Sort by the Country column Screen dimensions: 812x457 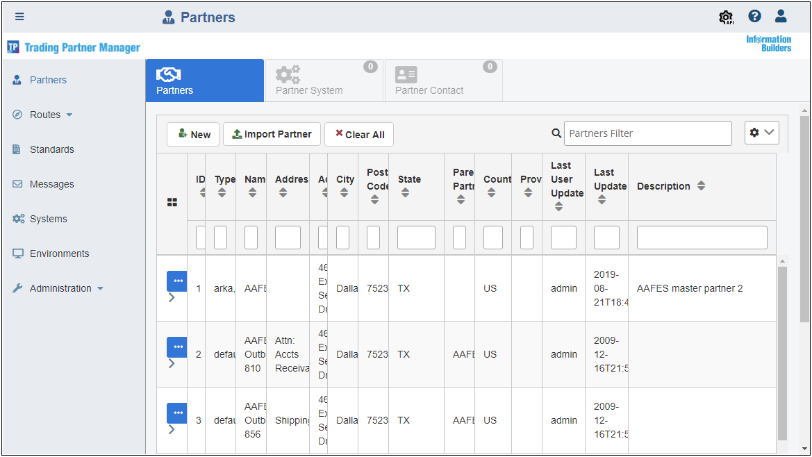491,193
